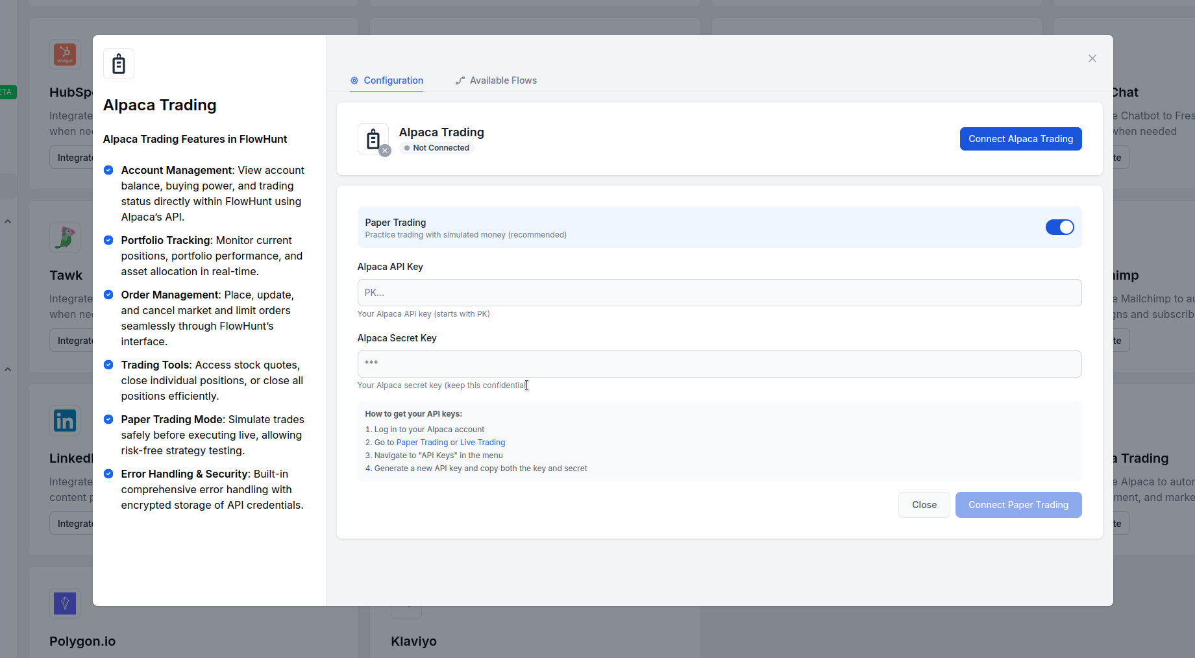Click the LinkedIn logo icon
This screenshot has height=658, width=1195.
(x=65, y=420)
